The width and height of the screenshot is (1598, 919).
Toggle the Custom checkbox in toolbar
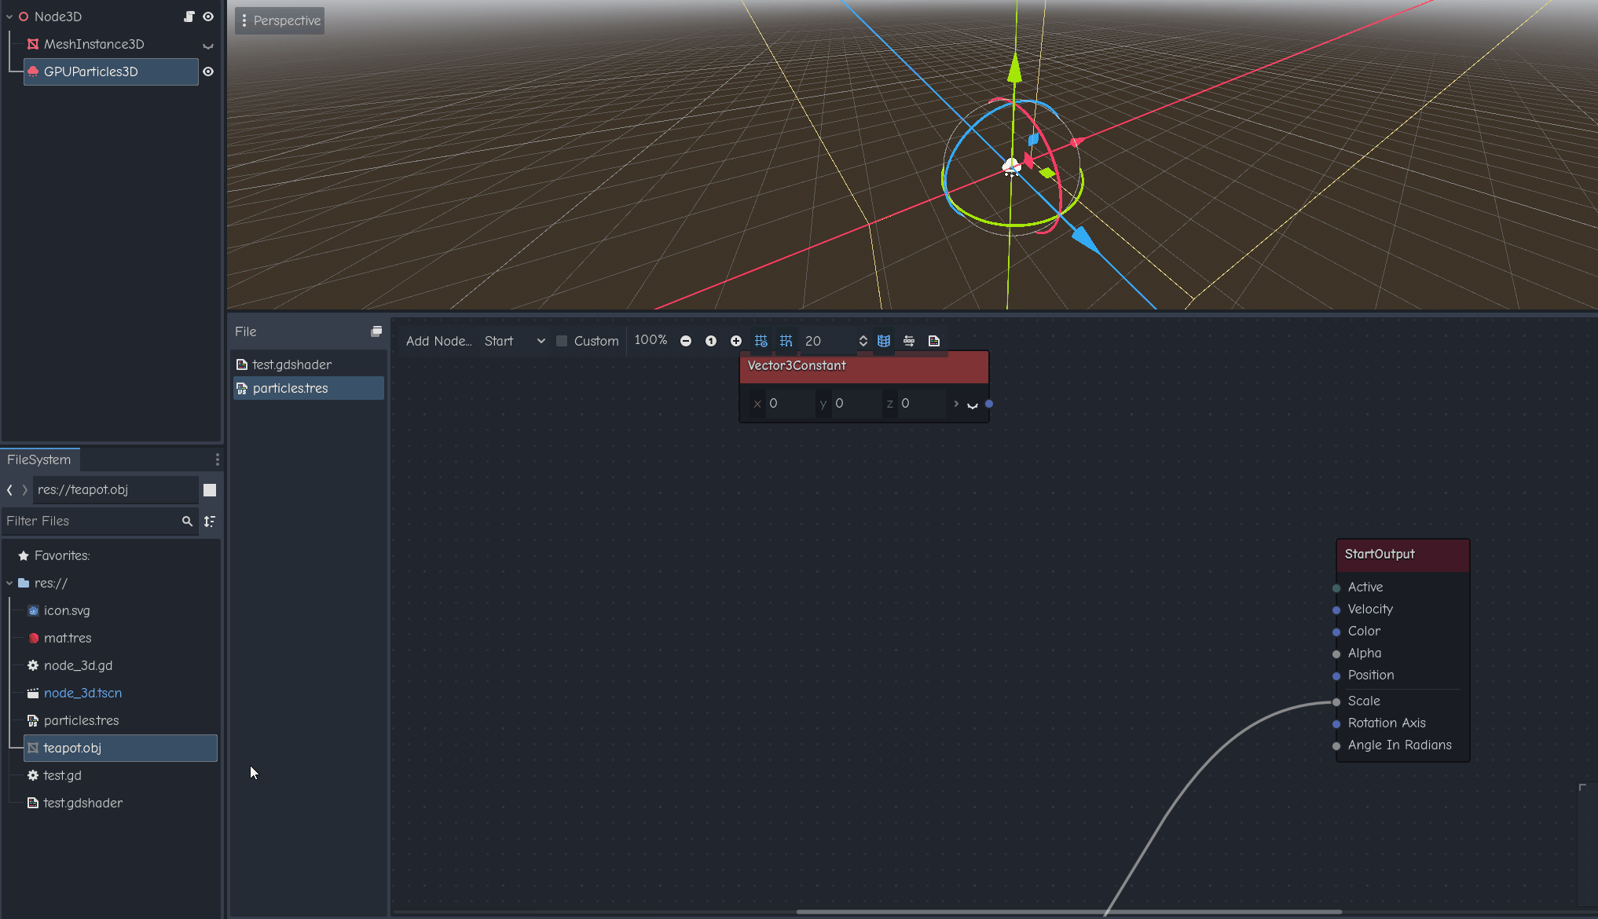pos(562,341)
